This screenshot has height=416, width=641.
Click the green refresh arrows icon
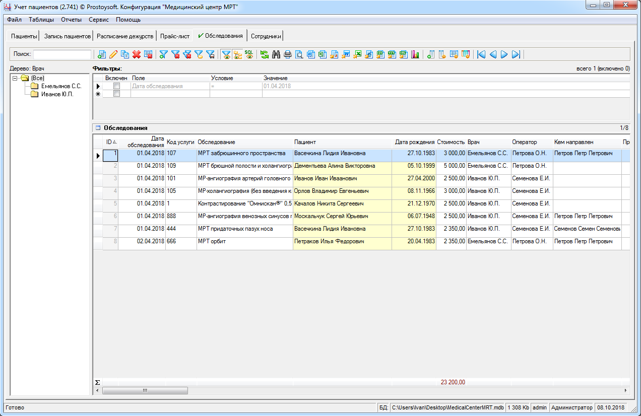tap(265, 54)
